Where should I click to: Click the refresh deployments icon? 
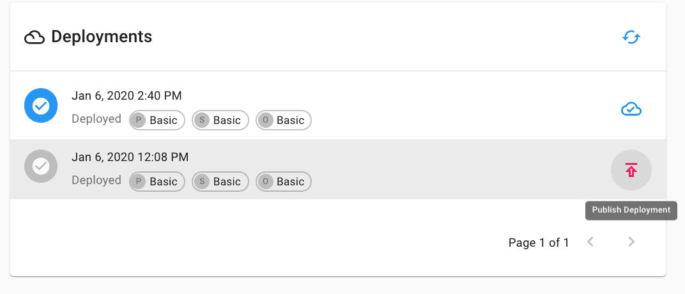631,38
